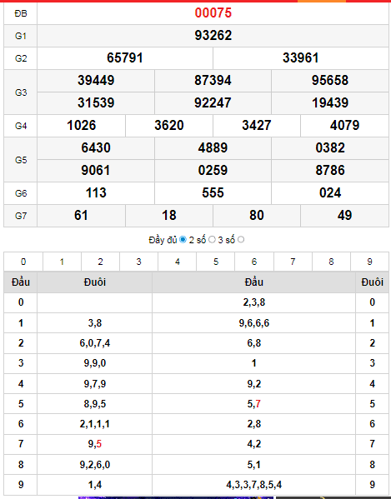Click digit 0 in the number filter row
391x499 pixels.
[23, 262]
